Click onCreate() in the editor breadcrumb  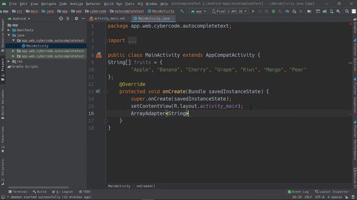click(146, 186)
